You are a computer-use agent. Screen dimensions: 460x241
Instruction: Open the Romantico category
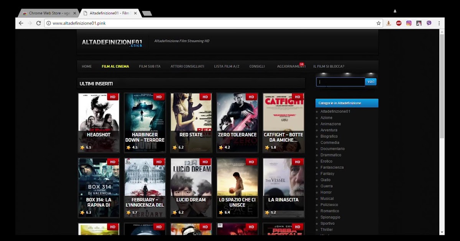point(330,211)
